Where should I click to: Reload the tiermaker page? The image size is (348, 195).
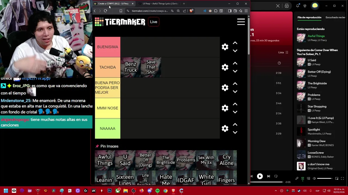105,11
